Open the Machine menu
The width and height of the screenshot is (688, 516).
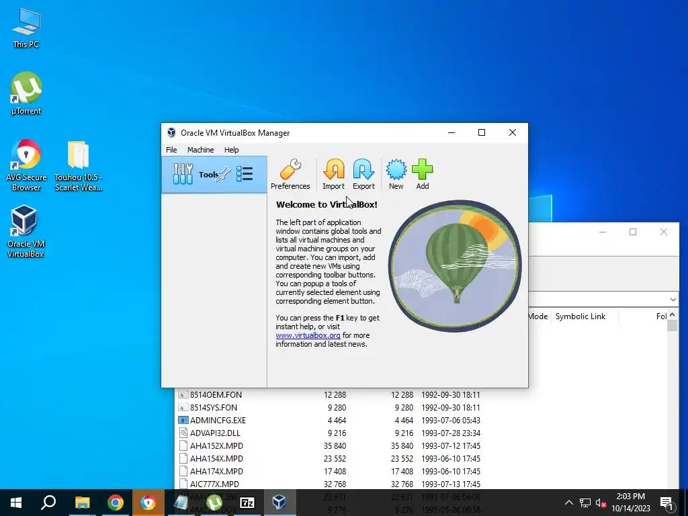200,150
